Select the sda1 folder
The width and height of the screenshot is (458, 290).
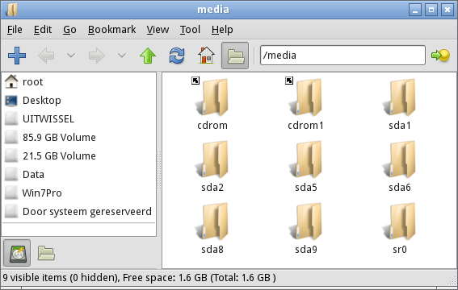[400, 105]
